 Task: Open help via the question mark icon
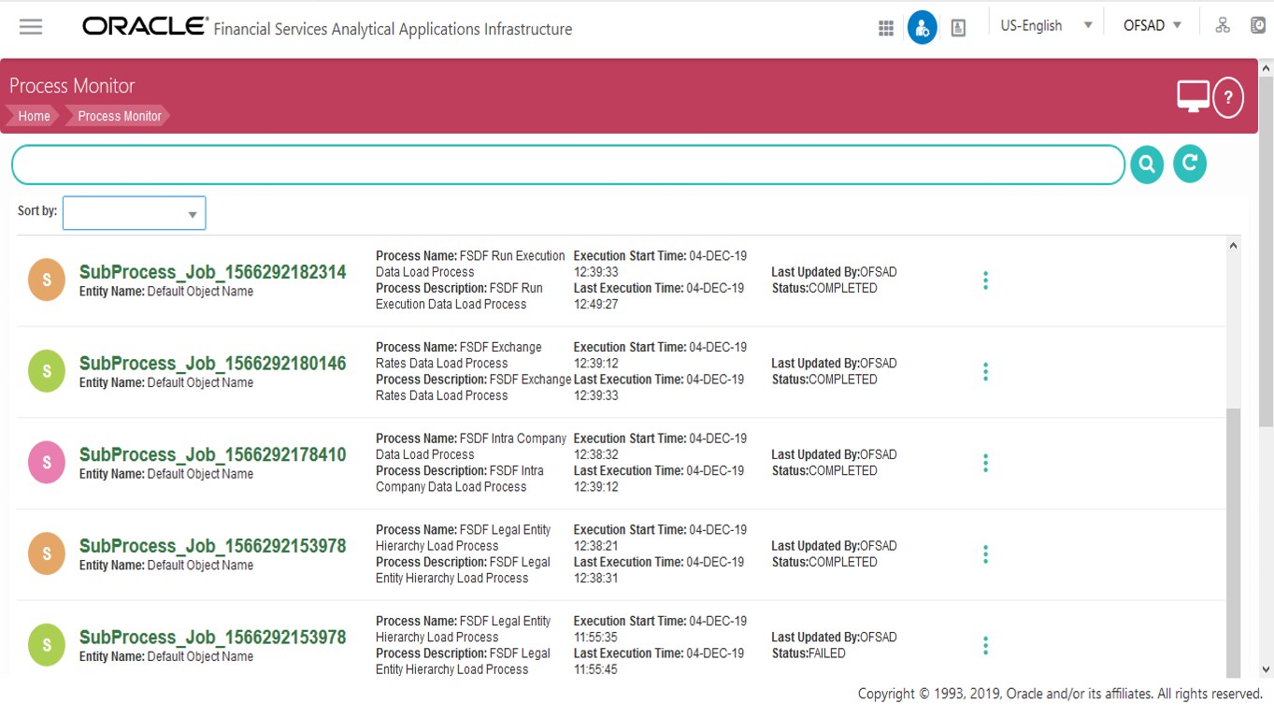[1228, 96]
